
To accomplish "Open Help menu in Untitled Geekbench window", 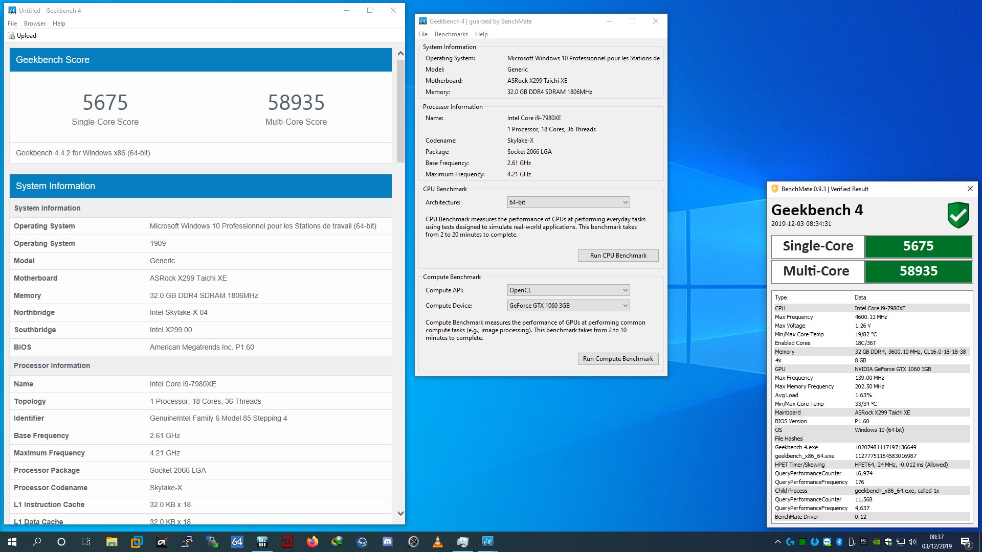I will (x=59, y=24).
